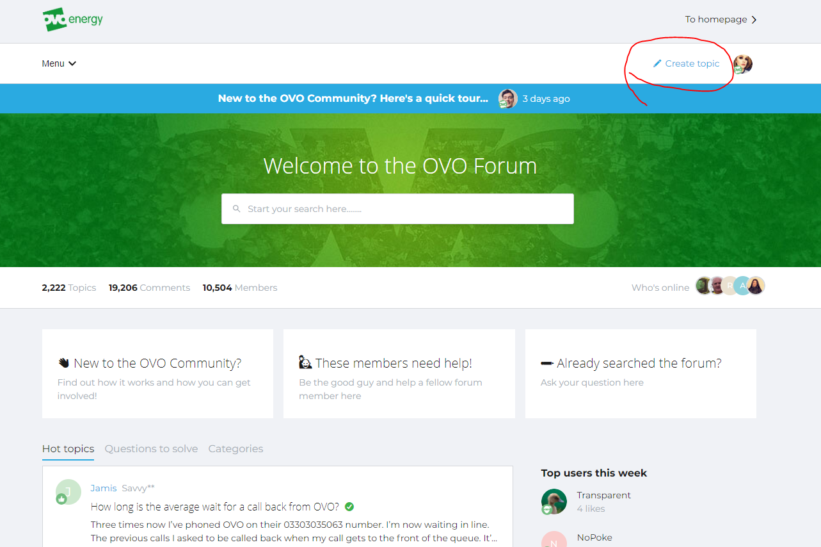Click the pencil icon beside Create topic

coord(657,63)
